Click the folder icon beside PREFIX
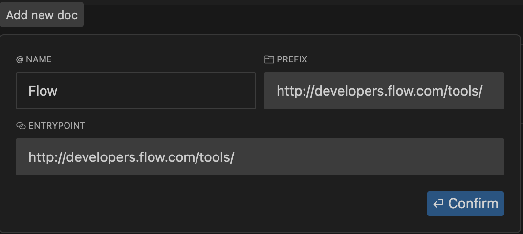Image resolution: width=523 pixels, height=234 pixels. [269, 59]
